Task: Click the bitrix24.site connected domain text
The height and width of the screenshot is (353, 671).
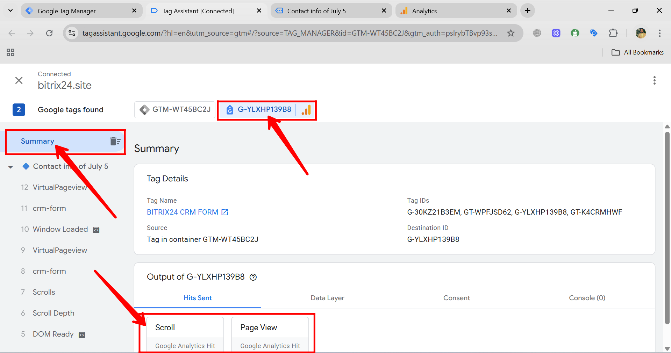Action: 65,85
